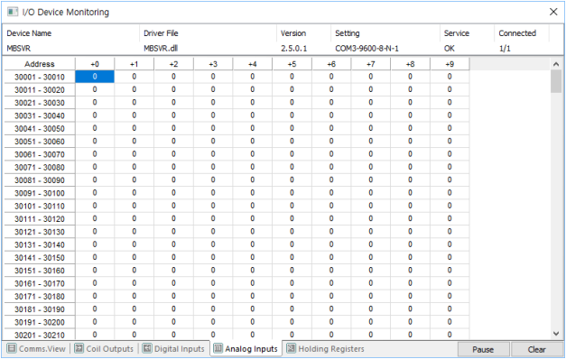
Task: Click the MBSVR device name entry
Action: coord(19,49)
